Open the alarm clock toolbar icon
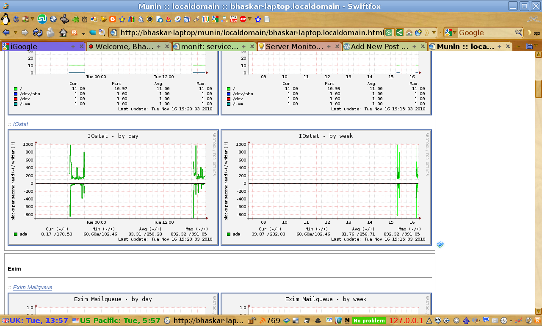The image size is (542, 326). click(x=85, y=19)
